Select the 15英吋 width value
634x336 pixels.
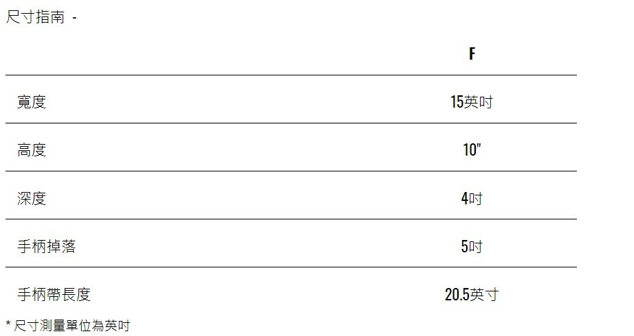(472, 102)
